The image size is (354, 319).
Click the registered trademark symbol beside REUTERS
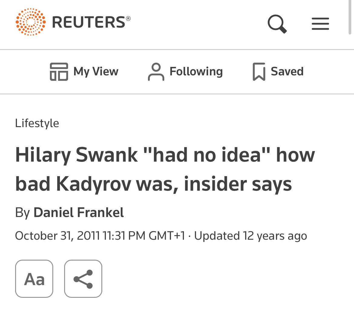pos(128,18)
